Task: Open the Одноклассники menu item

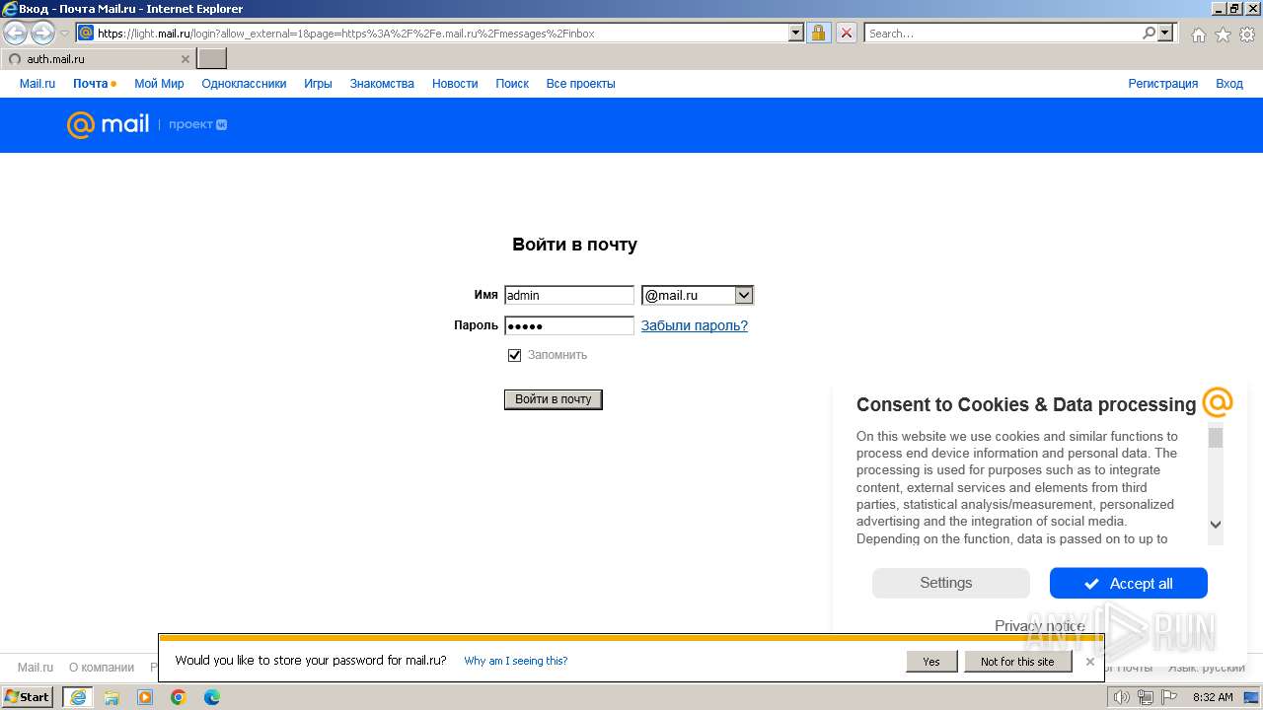Action: [244, 84]
